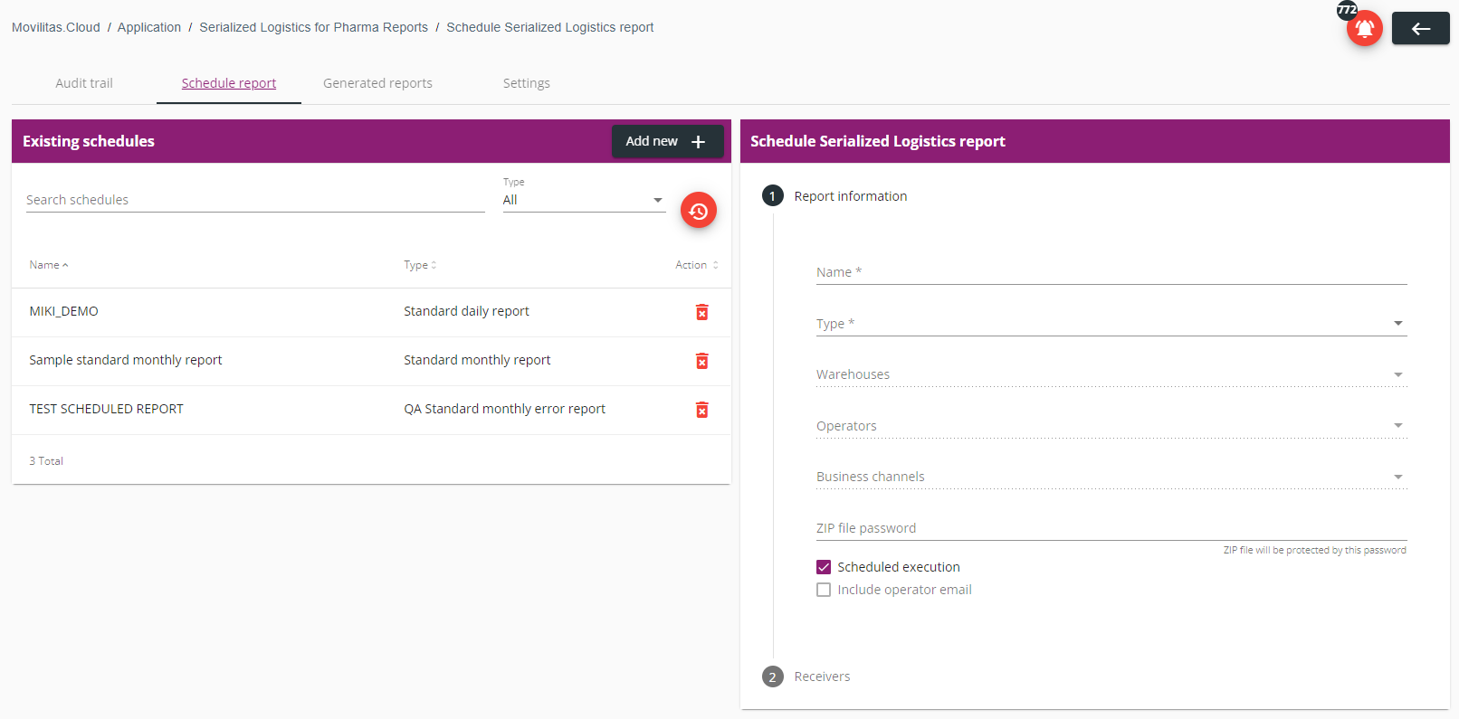Click the QA Standard monthly error report cell
This screenshot has height=719, width=1459.
(x=504, y=409)
